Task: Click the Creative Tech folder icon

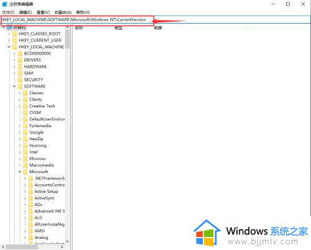Action: tap(25, 106)
